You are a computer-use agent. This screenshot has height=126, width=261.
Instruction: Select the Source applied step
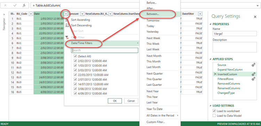222,65
